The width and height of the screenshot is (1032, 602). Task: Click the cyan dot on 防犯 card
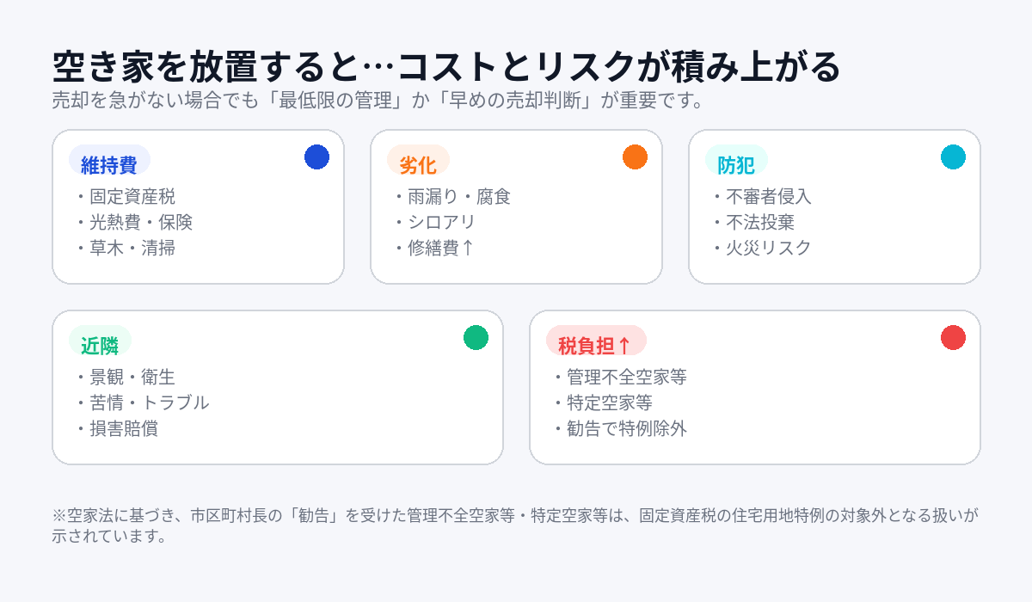[x=953, y=157]
